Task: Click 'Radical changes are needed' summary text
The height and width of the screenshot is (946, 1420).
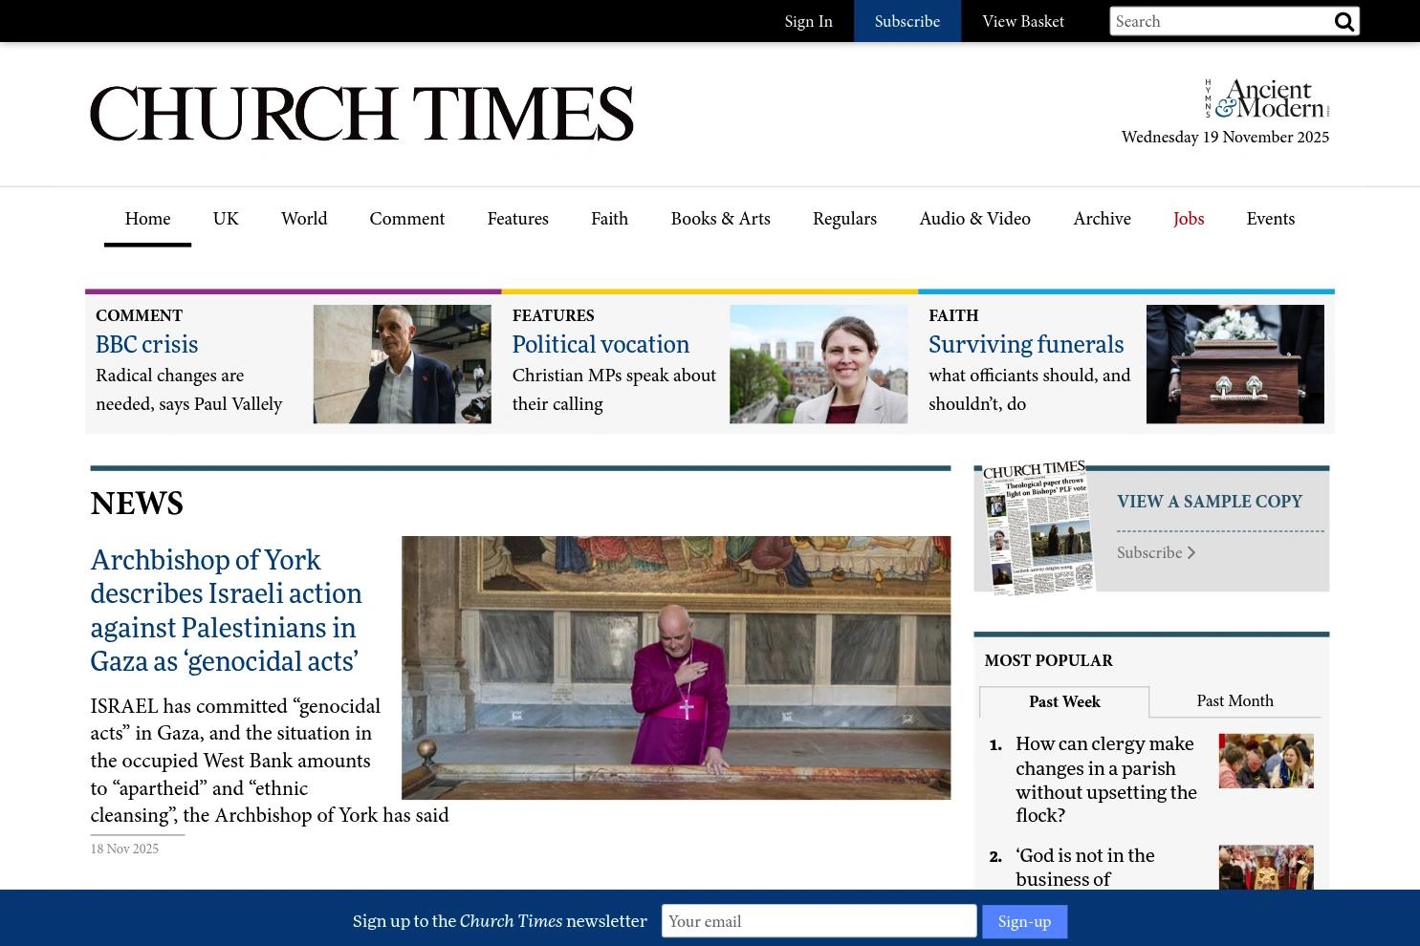Action: (188, 389)
